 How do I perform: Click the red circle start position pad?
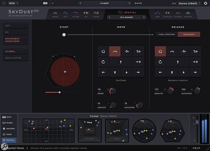point(65,72)
